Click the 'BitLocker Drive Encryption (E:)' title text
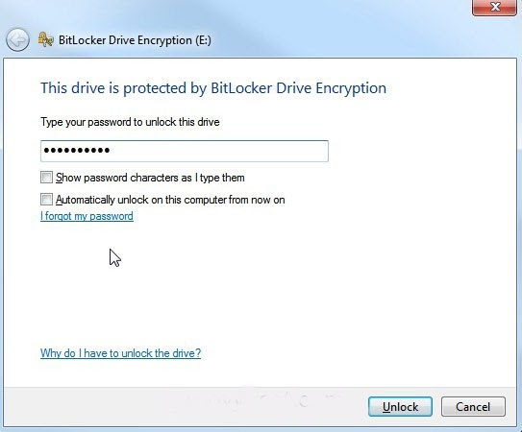Viewport: 522px width, 432px height. tap(135, 40)
